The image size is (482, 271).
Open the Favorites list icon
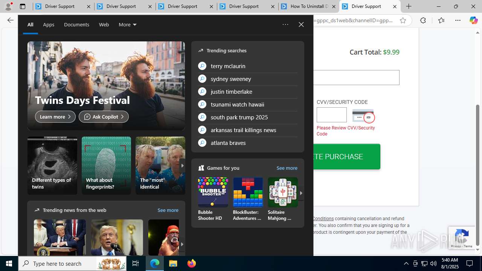click(441, 20)
